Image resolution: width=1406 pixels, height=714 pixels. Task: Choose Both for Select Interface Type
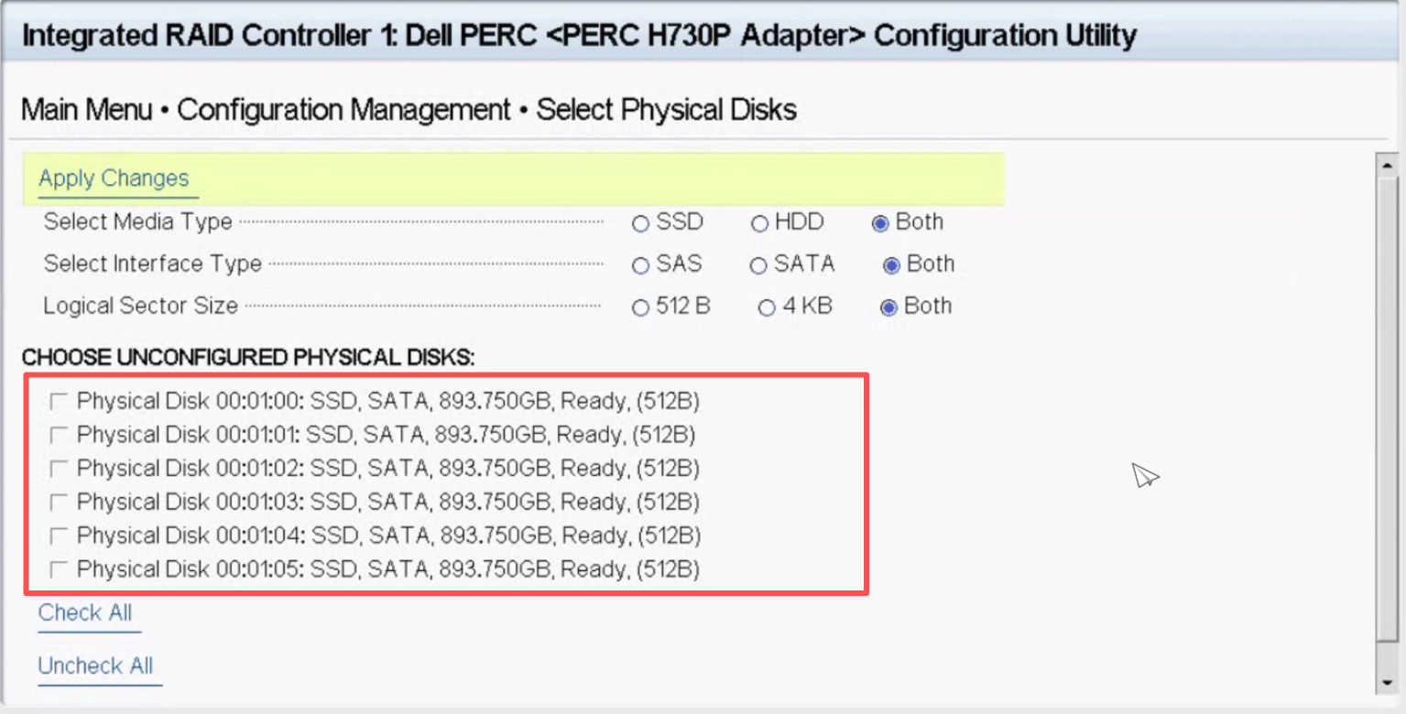[x=891, y=265]
